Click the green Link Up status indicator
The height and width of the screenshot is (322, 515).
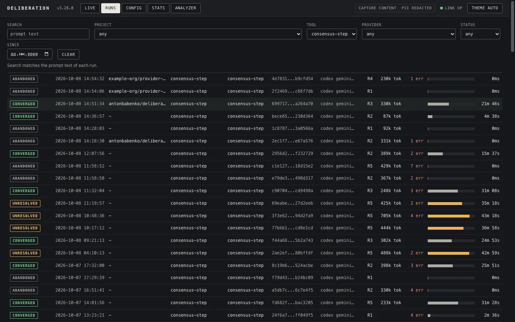tap(451, 8)
